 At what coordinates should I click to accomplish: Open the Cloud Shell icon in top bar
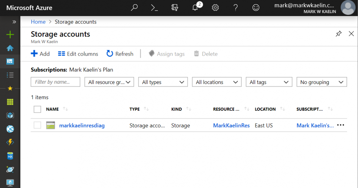click(154, 8)
